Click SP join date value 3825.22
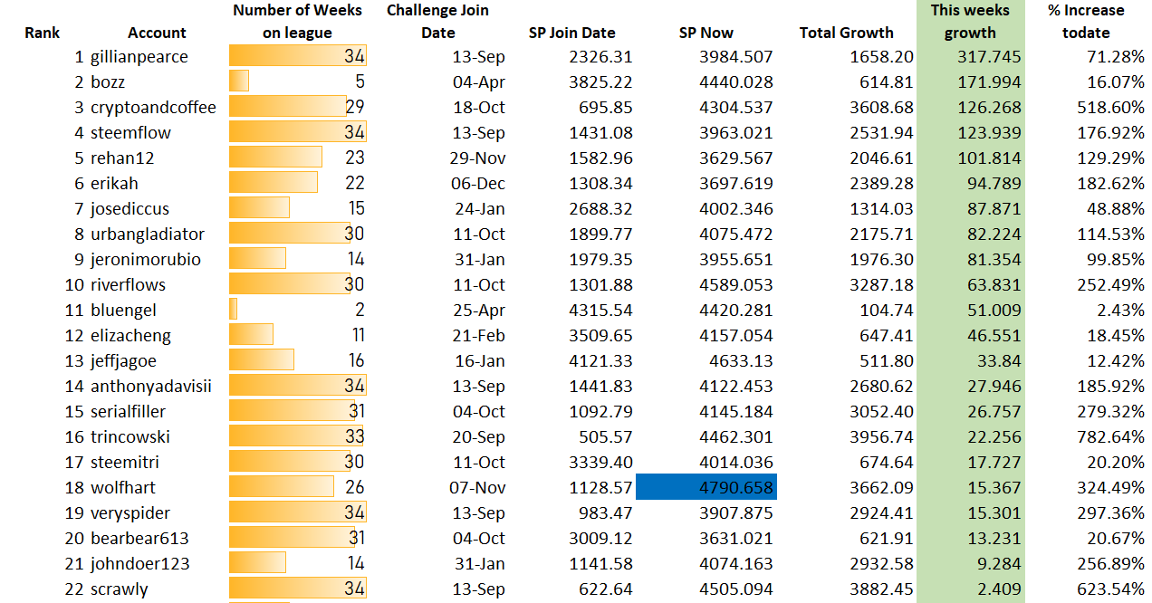Screen dimensions: 1152x603 coord(600,81)
